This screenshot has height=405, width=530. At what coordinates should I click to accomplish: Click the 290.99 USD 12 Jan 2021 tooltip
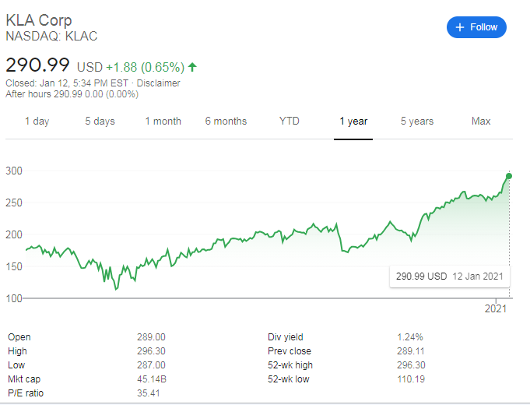point(450,276)
